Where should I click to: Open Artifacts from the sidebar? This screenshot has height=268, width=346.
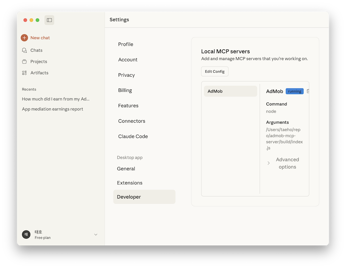tap(39, 73)
